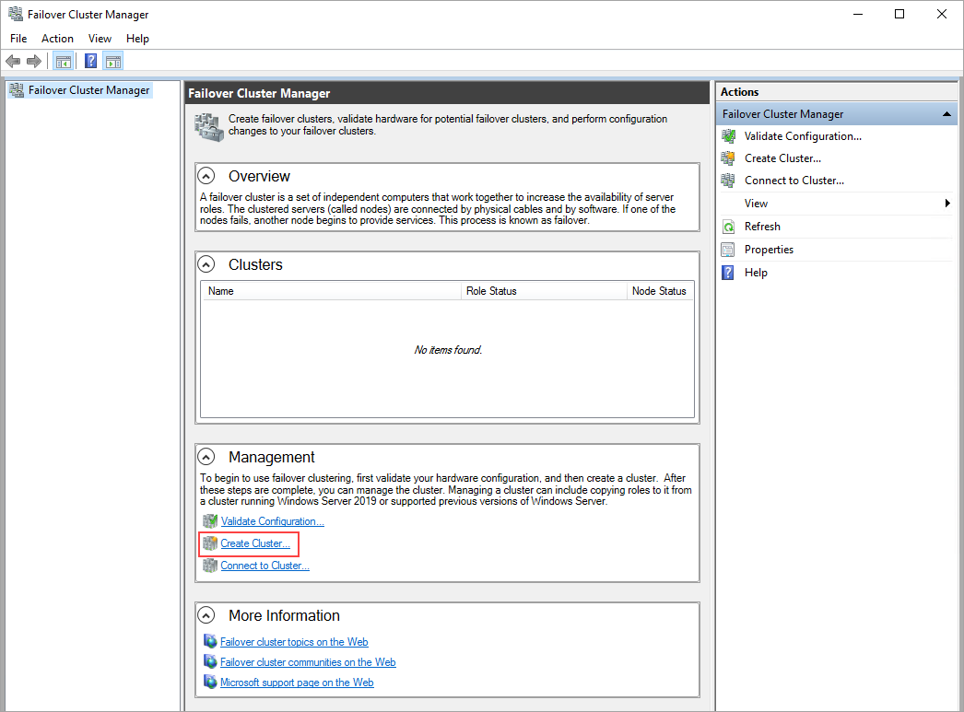Click Connect to Cluster... in Actions pane
This screenshot has width=964, height=712.
pos(794,181)
